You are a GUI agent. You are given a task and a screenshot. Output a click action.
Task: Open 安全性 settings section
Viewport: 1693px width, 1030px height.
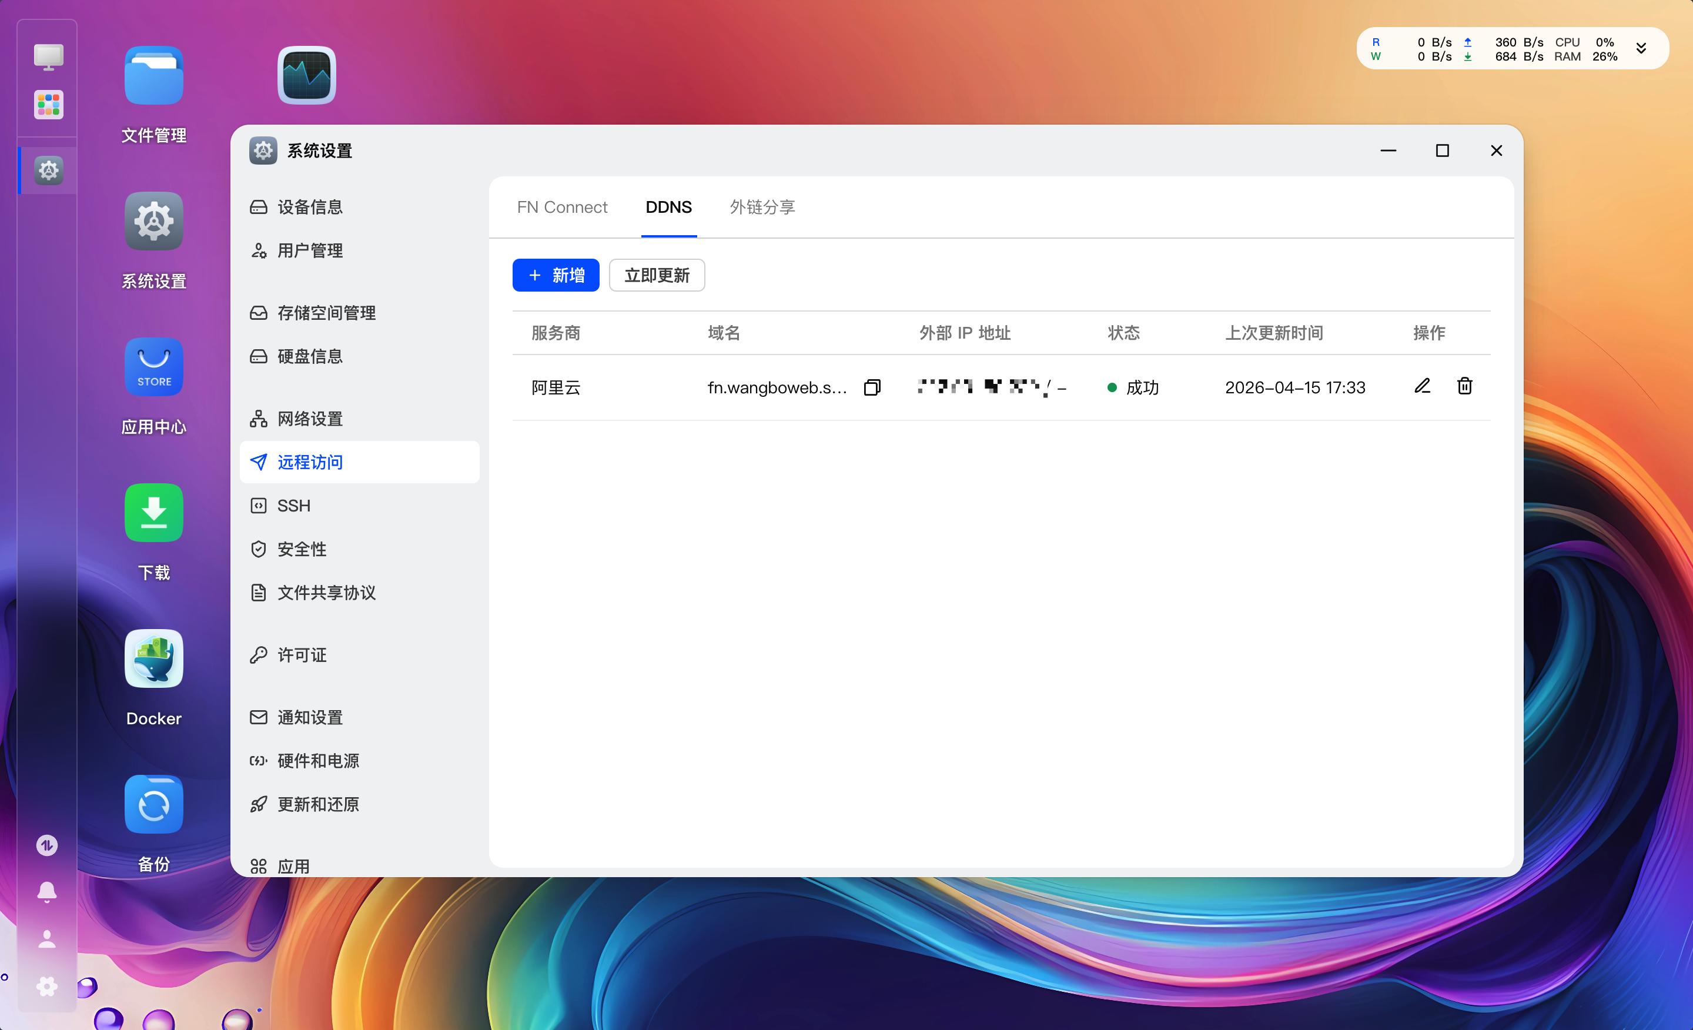coord(302,549)
